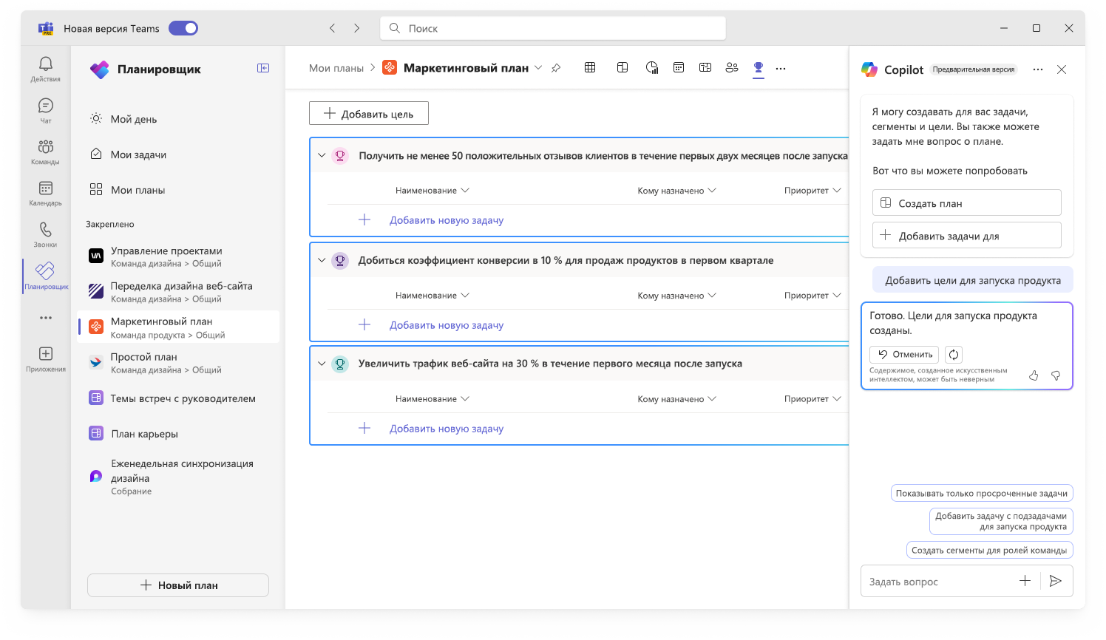Image resolution: width=1106 pixels, height=640 pixels.
Task: Click Отменить undo button
Action: pyautogui.click(x=904, y=355)
